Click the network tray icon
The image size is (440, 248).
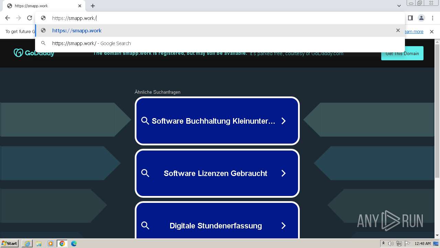pos(399,244)
